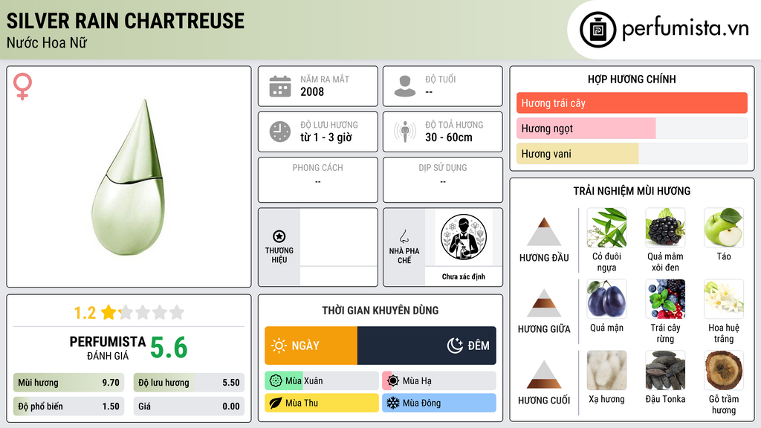Click the pink Hương ngọt accord bar

pyautogui.click(x=586, y=128)
